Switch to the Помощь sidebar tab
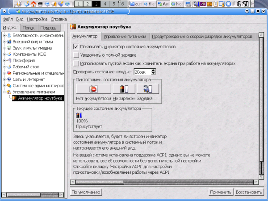This screenshot has width=268, height=201. (x=49, y=28)
